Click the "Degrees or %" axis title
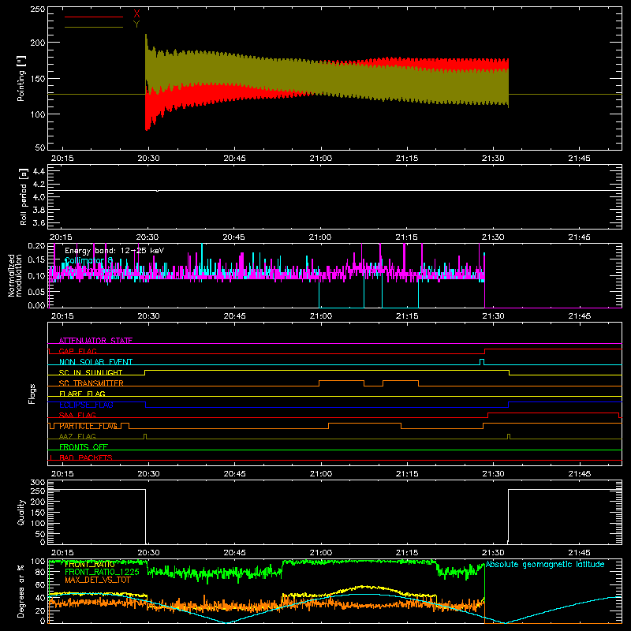 (x=21, y=591)
